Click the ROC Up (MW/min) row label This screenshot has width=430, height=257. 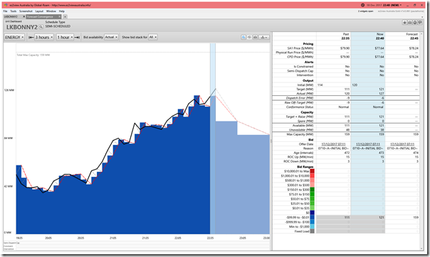(300, 157)
